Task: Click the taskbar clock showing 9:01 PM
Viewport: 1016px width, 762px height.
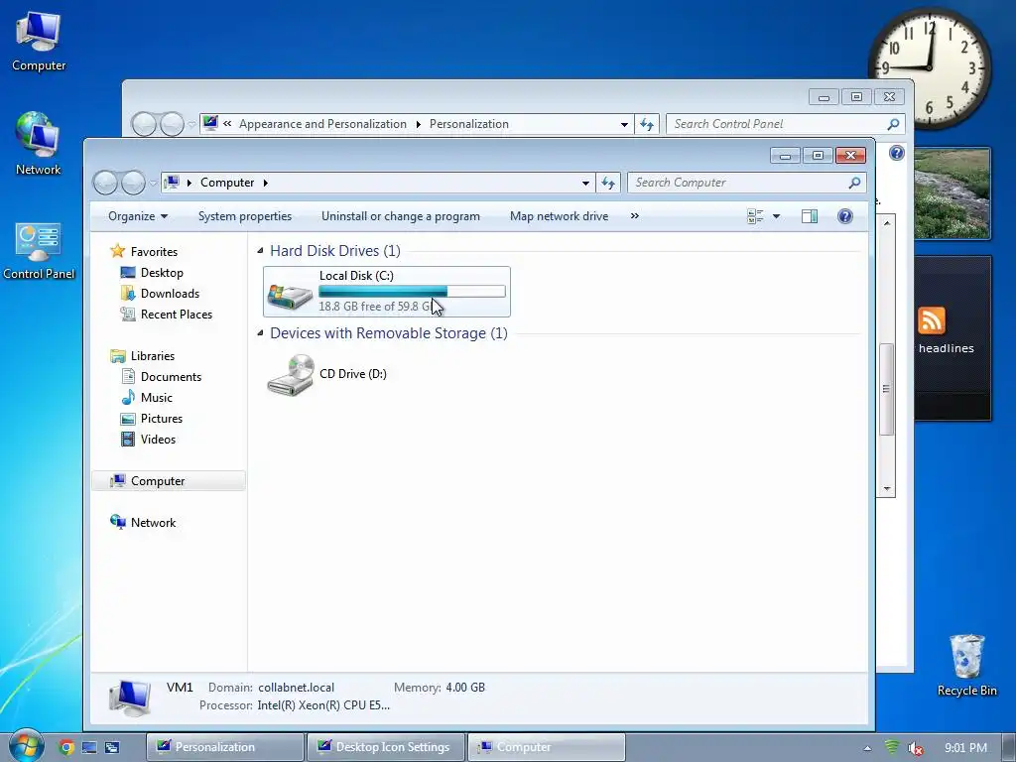Action: (965, 748)
